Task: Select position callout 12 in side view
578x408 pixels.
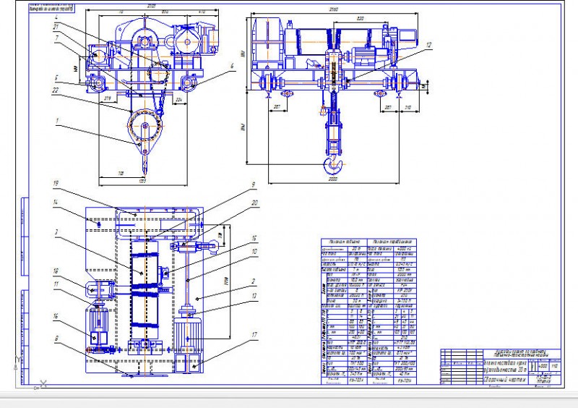Action: pos(428,45)
